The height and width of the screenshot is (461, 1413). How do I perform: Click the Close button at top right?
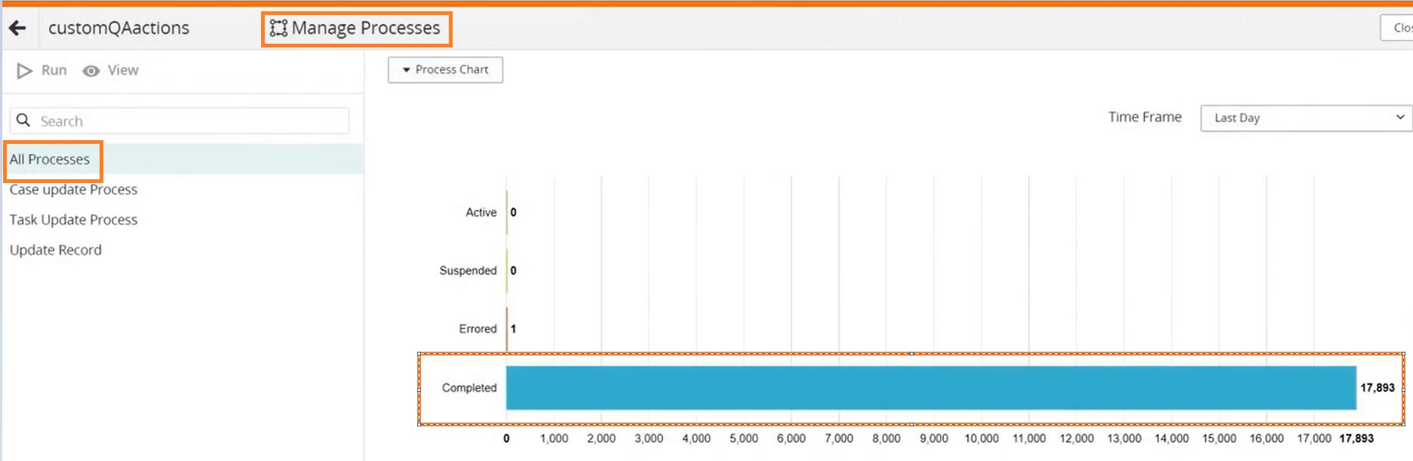point(1397,28)
